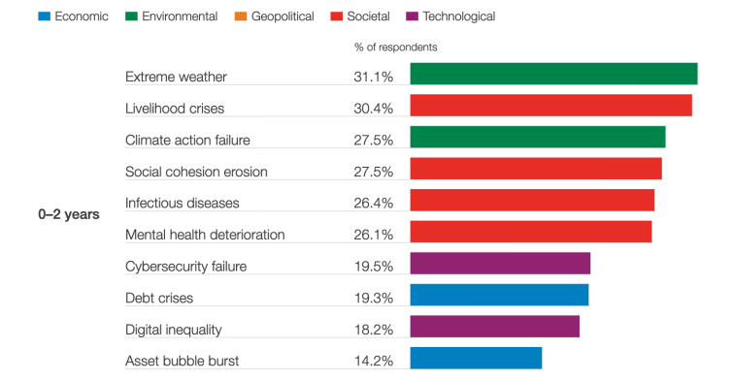Select the Cybersecurity failure purple bar

[x=500, y=264]
